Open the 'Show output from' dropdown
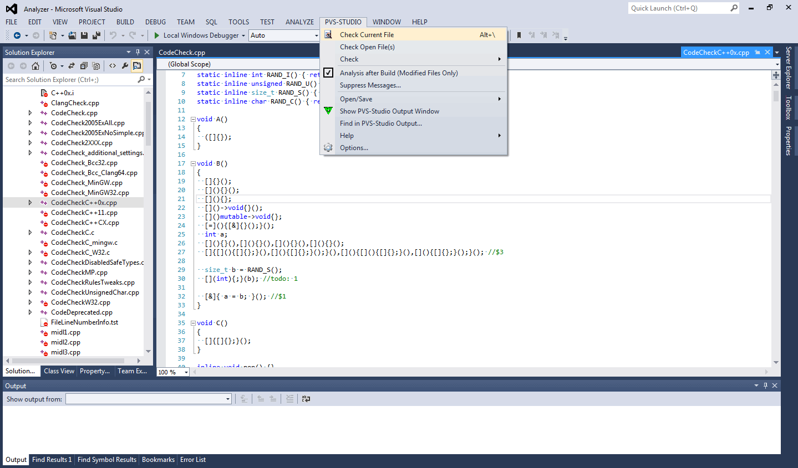 pos(227,399)
